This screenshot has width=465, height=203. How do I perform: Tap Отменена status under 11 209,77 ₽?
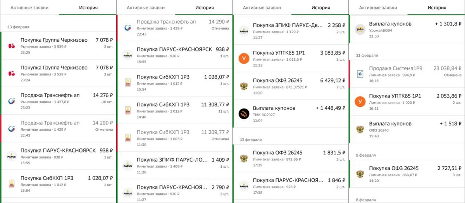220,139
